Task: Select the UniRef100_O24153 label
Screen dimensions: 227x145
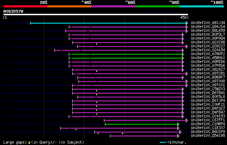Action: tap(208, 116)
